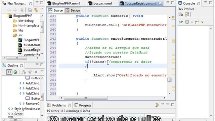Close the Outline view
215x121 pixels.
[21, 65]
